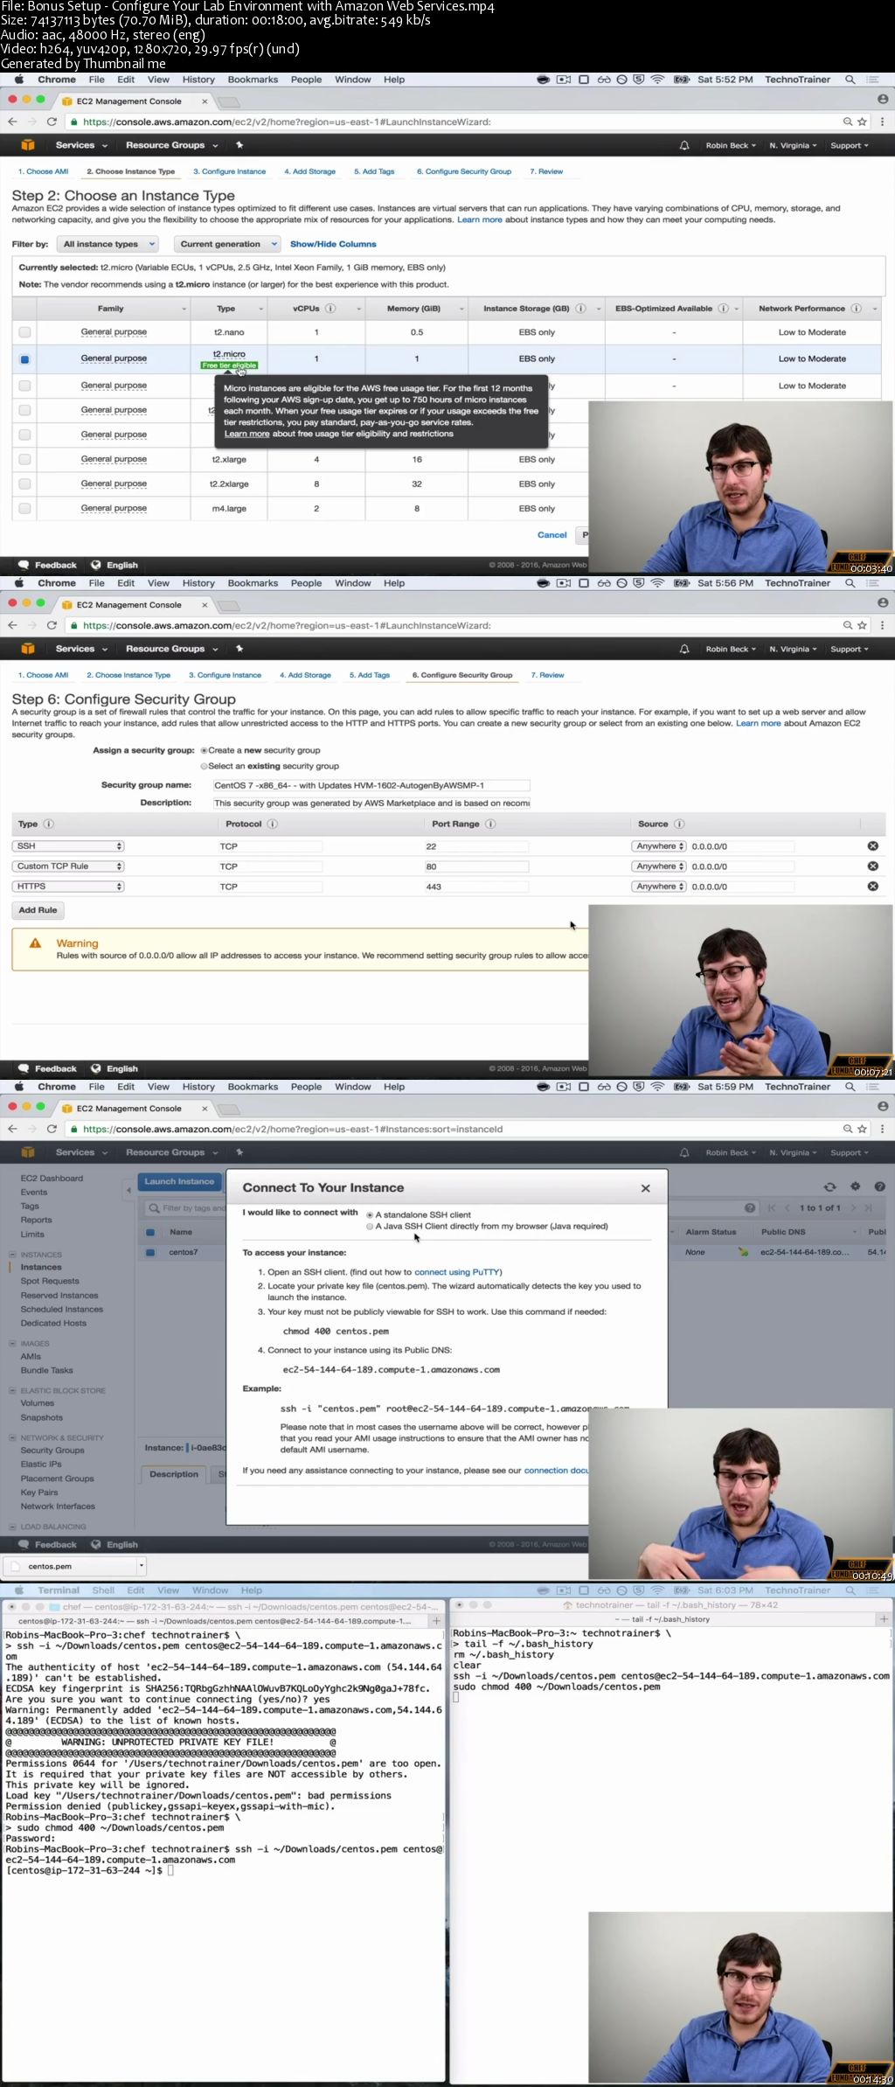Tick the t2.nano row checkbox
The height and width of the screenshot is (2087, 895).
click(x=24, y=332)
